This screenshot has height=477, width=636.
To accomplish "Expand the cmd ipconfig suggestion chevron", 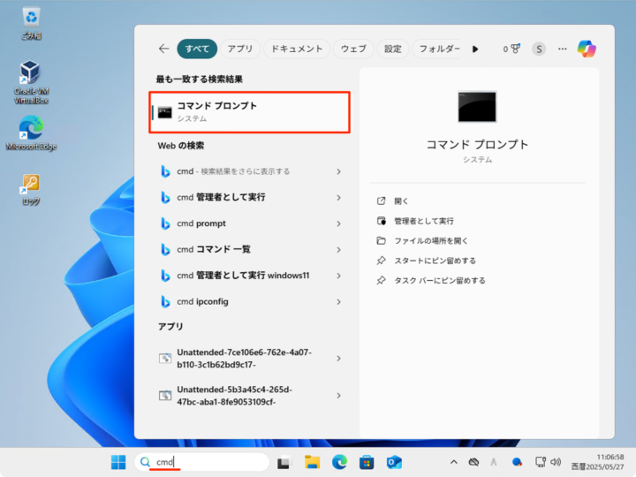I will [x=338, y=302].
